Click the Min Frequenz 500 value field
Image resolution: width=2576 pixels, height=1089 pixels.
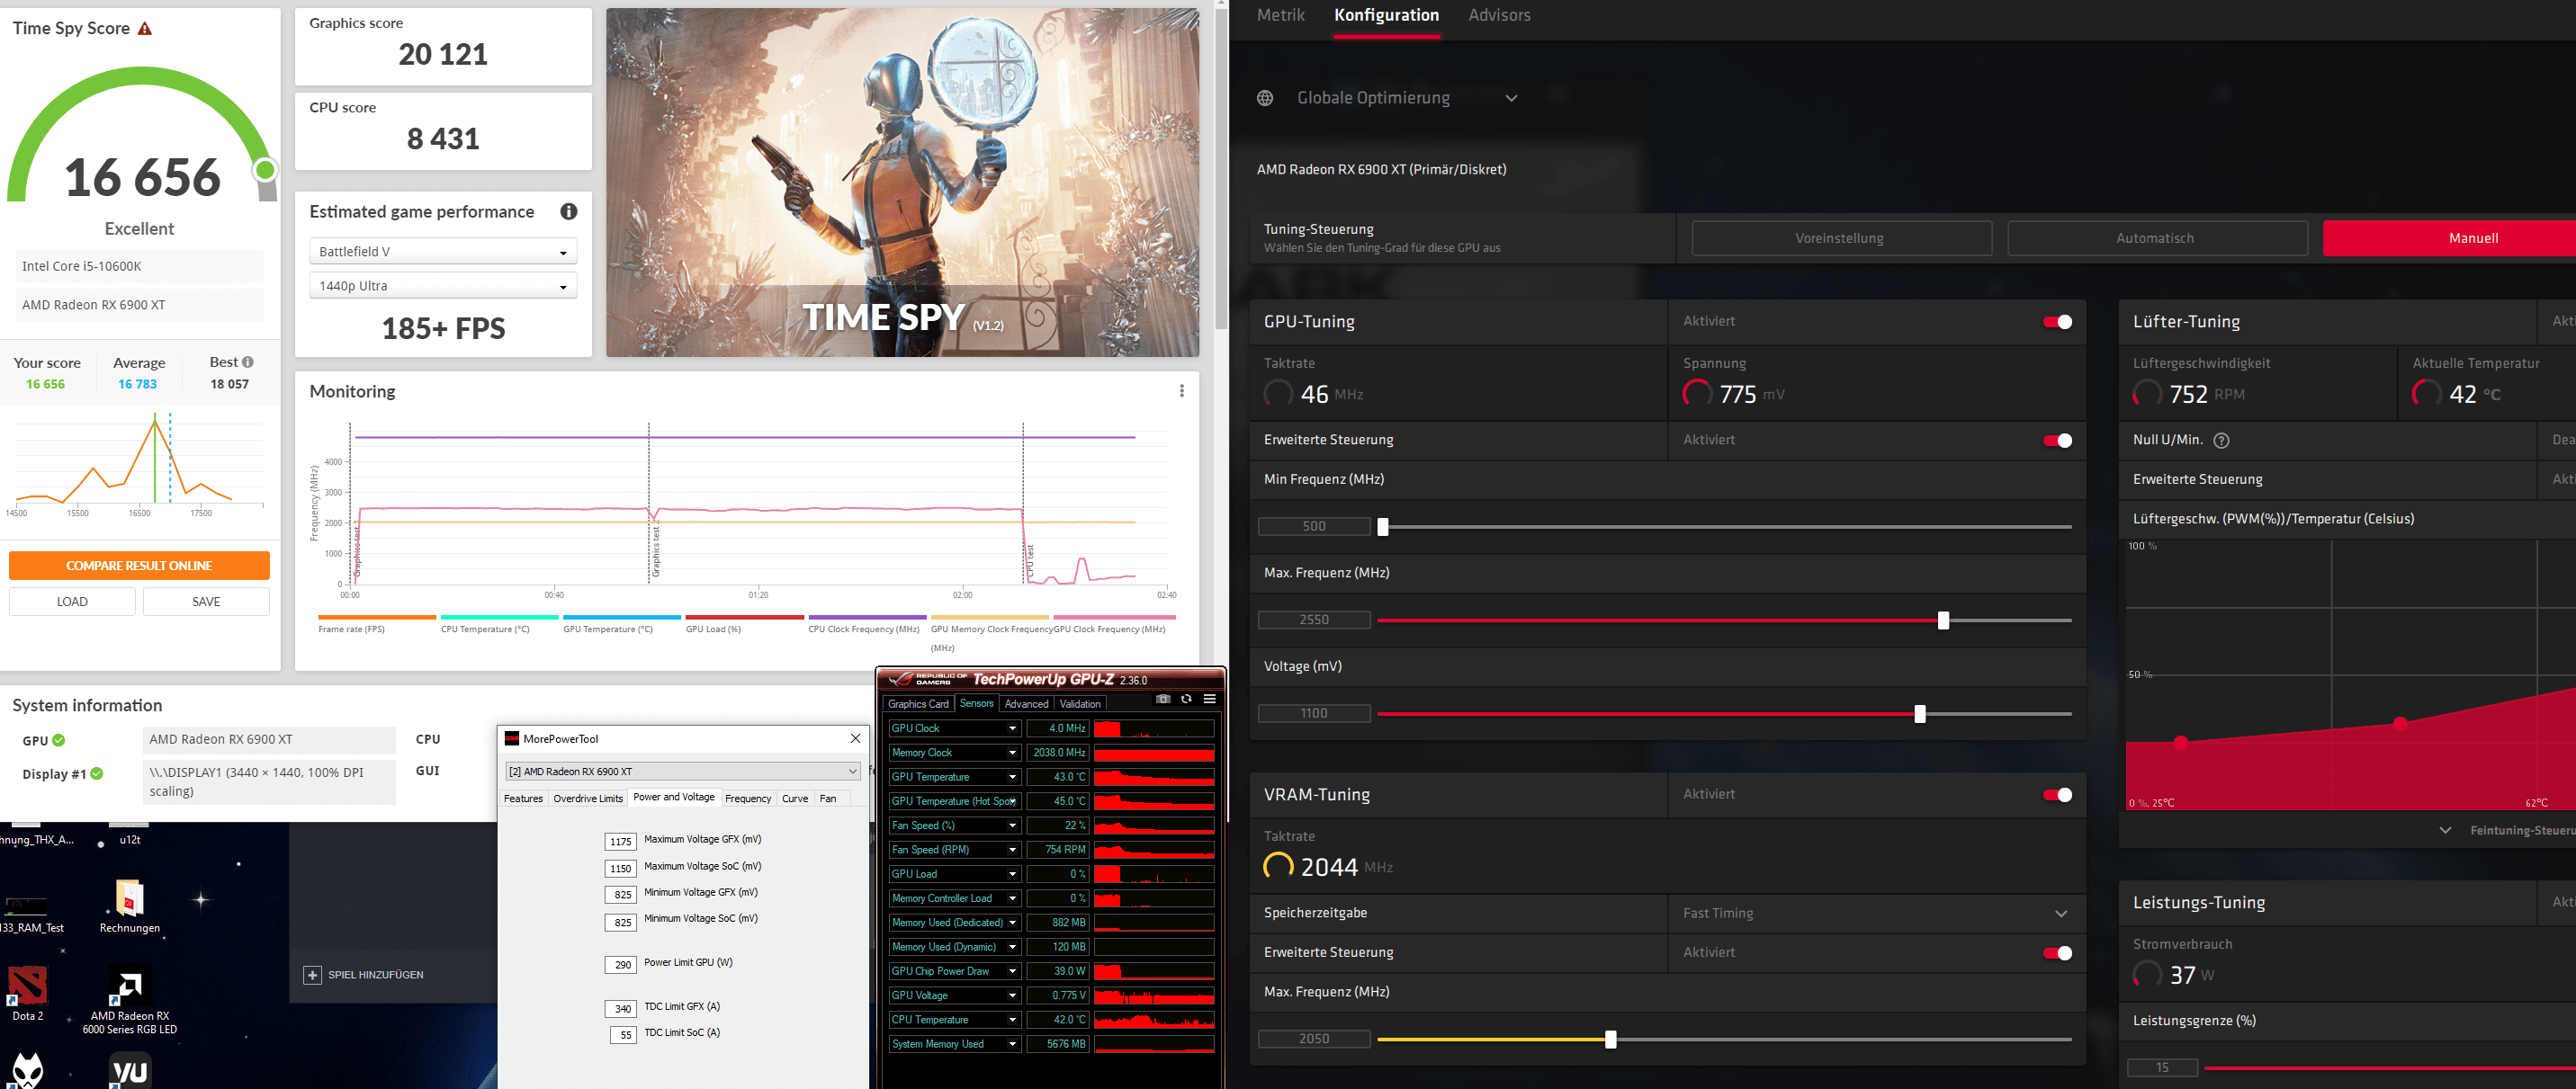pos(1314,527)
